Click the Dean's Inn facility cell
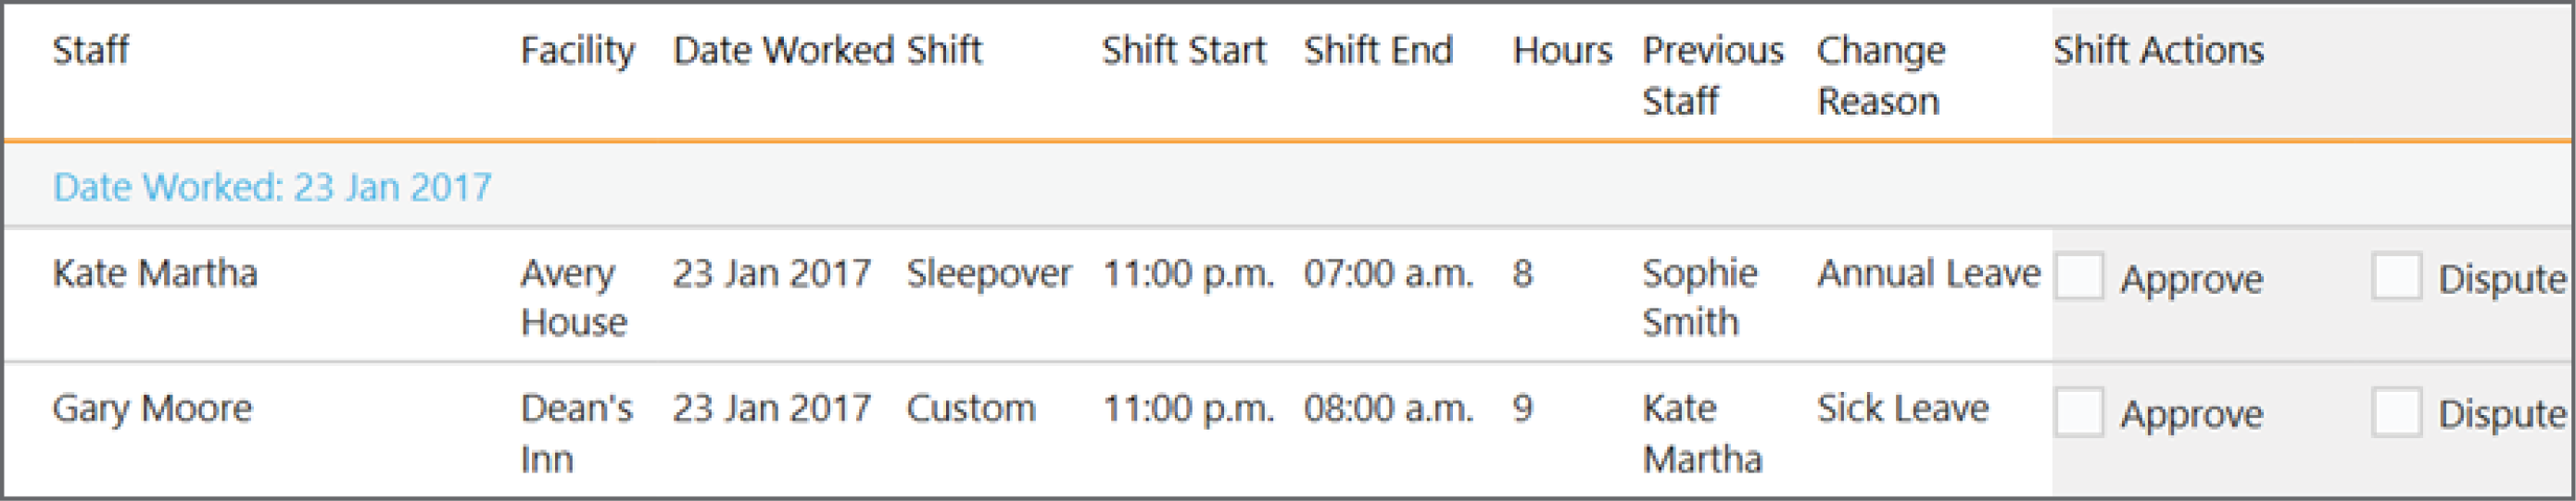The height and width of the screenshot is (501, 2576). [x=577, y=434]
